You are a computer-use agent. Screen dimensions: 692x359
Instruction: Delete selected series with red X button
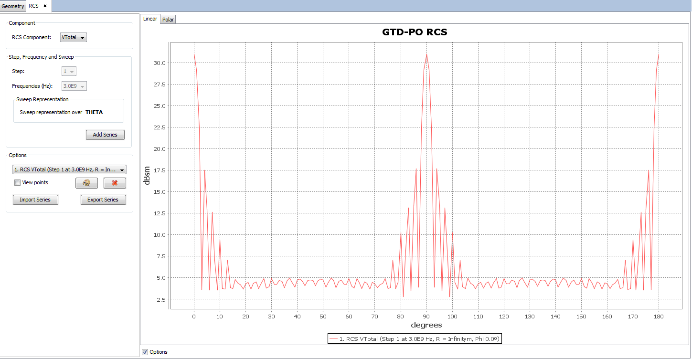(x=115, y=183)
